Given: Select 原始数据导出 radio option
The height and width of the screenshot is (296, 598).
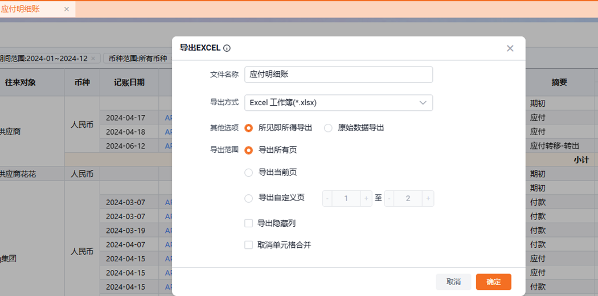Looking at the screenshot, I should pyautogui.click(x=328, y=128).
